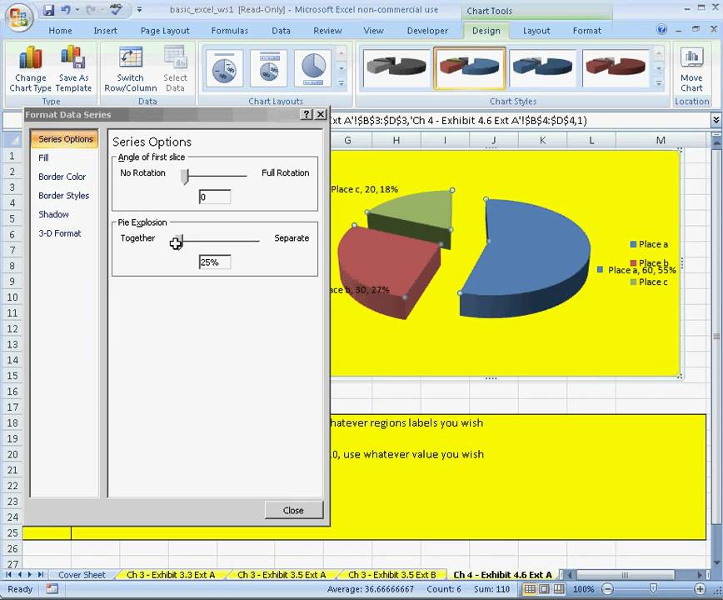Click the Place c legend entry
723x600 pixels.
tap(649, 282)
